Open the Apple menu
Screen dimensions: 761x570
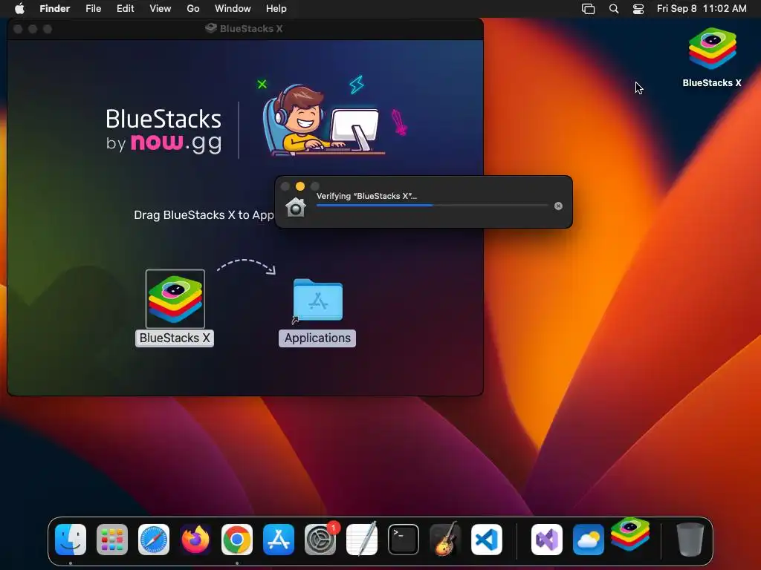(19, 8)
